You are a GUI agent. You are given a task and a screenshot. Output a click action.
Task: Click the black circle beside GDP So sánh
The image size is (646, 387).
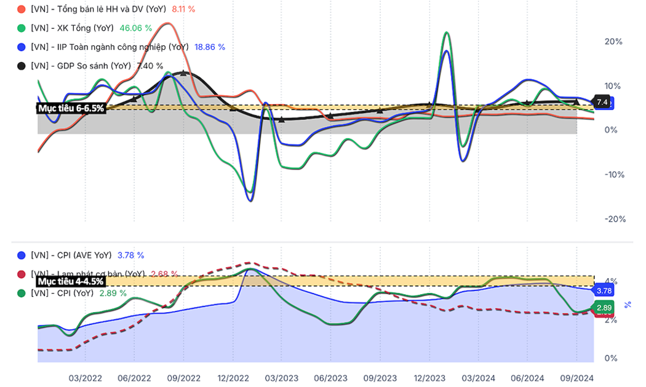[22, 66]
